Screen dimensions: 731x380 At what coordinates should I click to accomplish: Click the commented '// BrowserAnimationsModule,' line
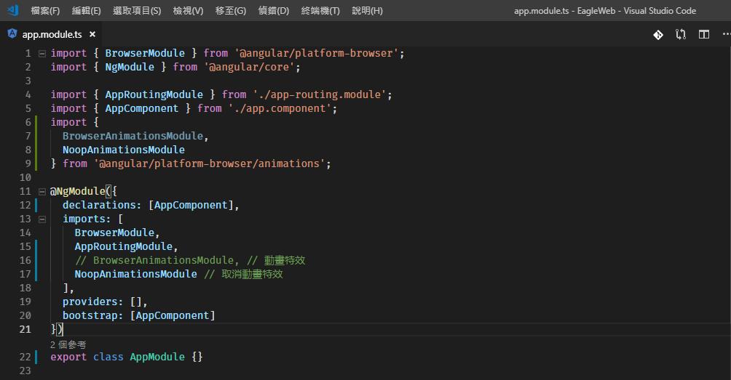click(157, 260)
